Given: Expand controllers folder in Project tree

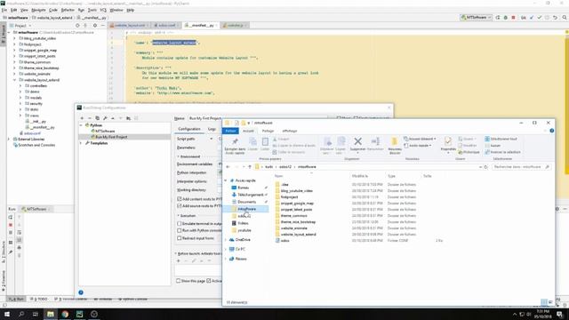Looking at the screenshot, I should point(20,86).
